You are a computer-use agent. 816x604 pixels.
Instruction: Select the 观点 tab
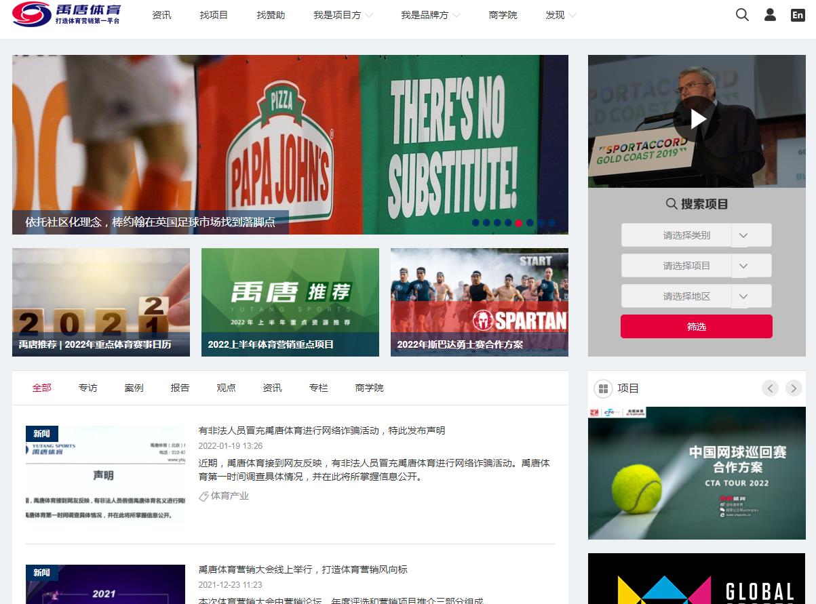[226, 388]
